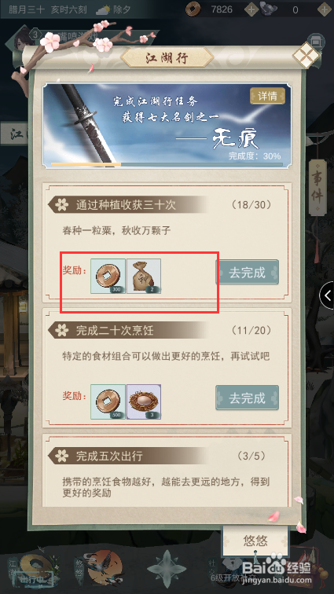Tap the center compass star icon at the bottom
The width and height of the screenshot is (334, 594).
tap(167, 568)
